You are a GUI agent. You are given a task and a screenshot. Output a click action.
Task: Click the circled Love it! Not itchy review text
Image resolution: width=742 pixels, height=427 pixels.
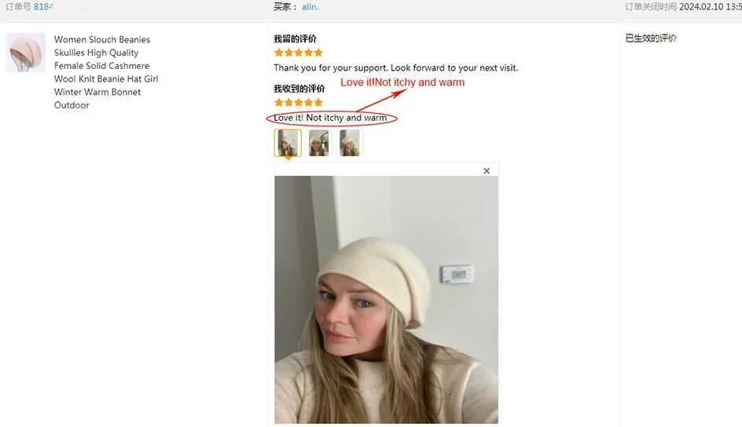click(330, 118)
